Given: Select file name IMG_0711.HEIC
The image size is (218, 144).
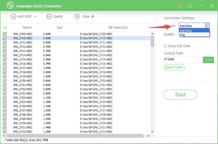Looking at the screenshot, I should coord(23,43).
